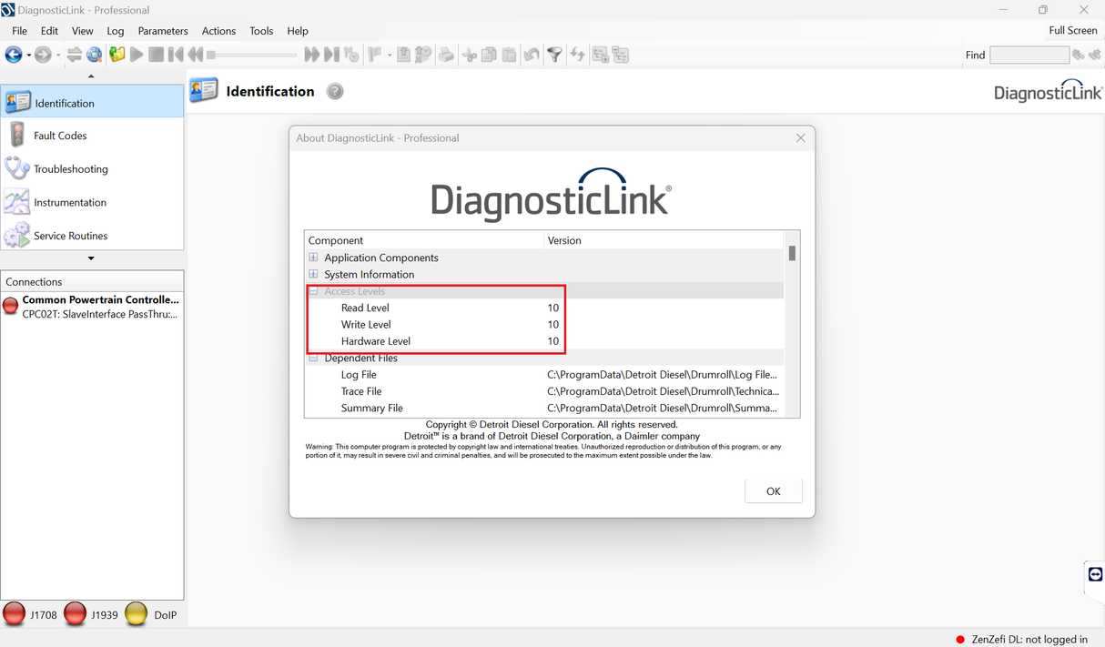The width and height of the screenshot is (1105, 647).
Task: Check the J1939 connection status indicator
Action: coord(75,613)
